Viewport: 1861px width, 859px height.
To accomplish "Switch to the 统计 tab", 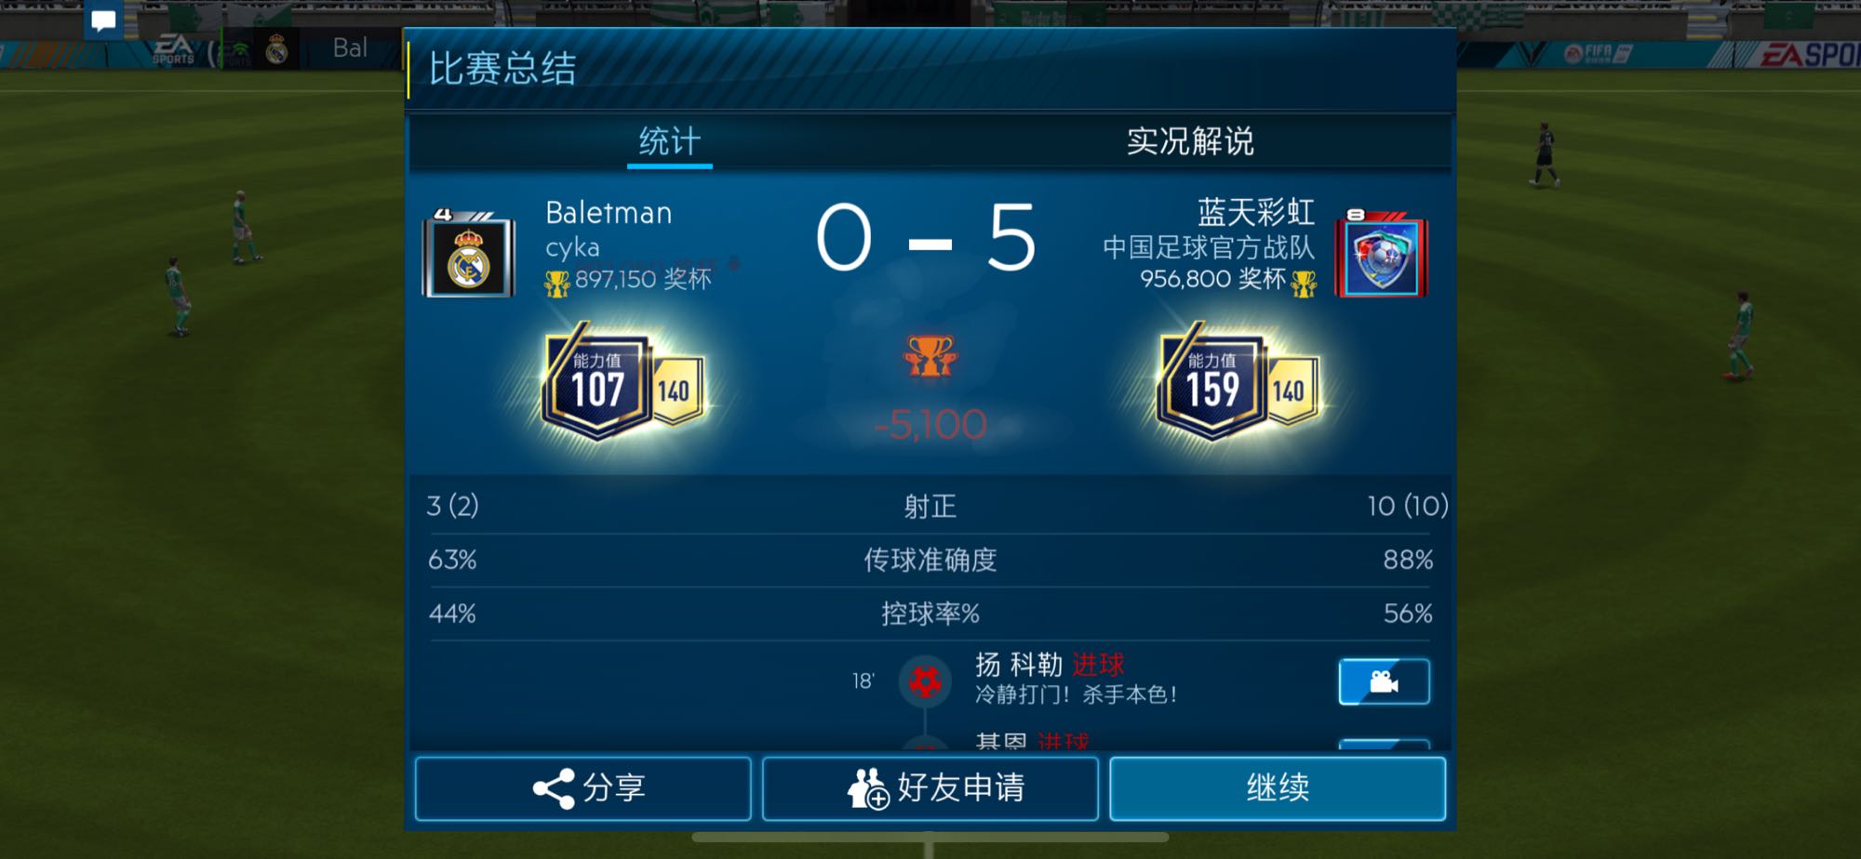I will 669,142.
